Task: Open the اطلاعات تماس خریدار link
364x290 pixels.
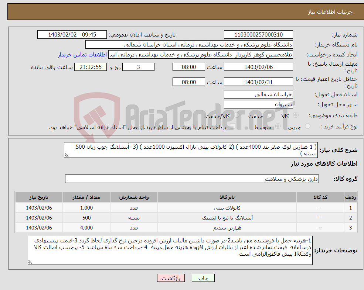Action: point(82,55)
